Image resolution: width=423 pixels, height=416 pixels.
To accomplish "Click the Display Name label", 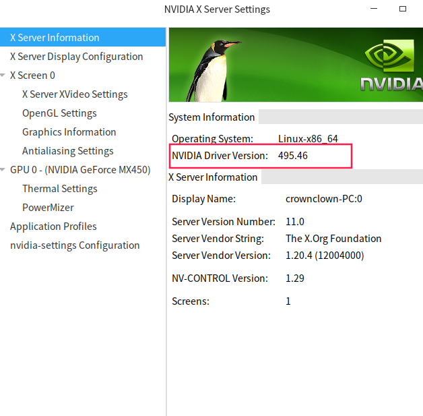I will [x=203, y=199].
